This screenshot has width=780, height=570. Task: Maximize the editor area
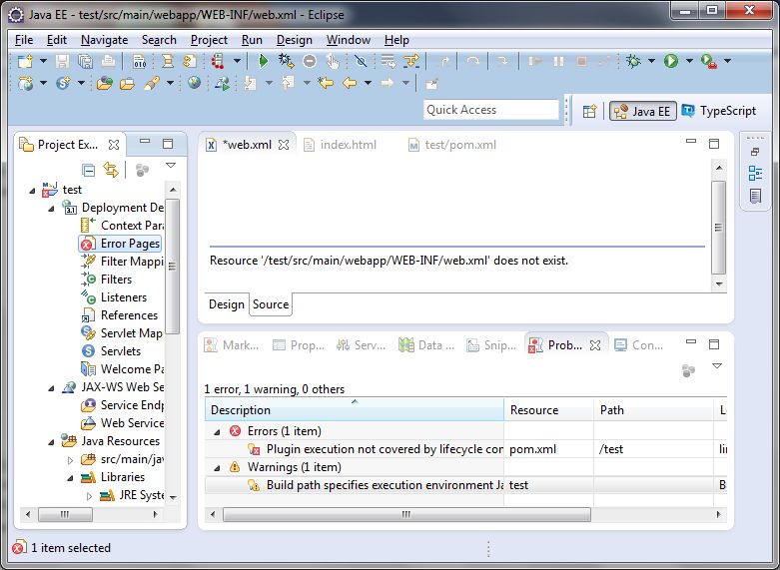[x=714, y=144]
